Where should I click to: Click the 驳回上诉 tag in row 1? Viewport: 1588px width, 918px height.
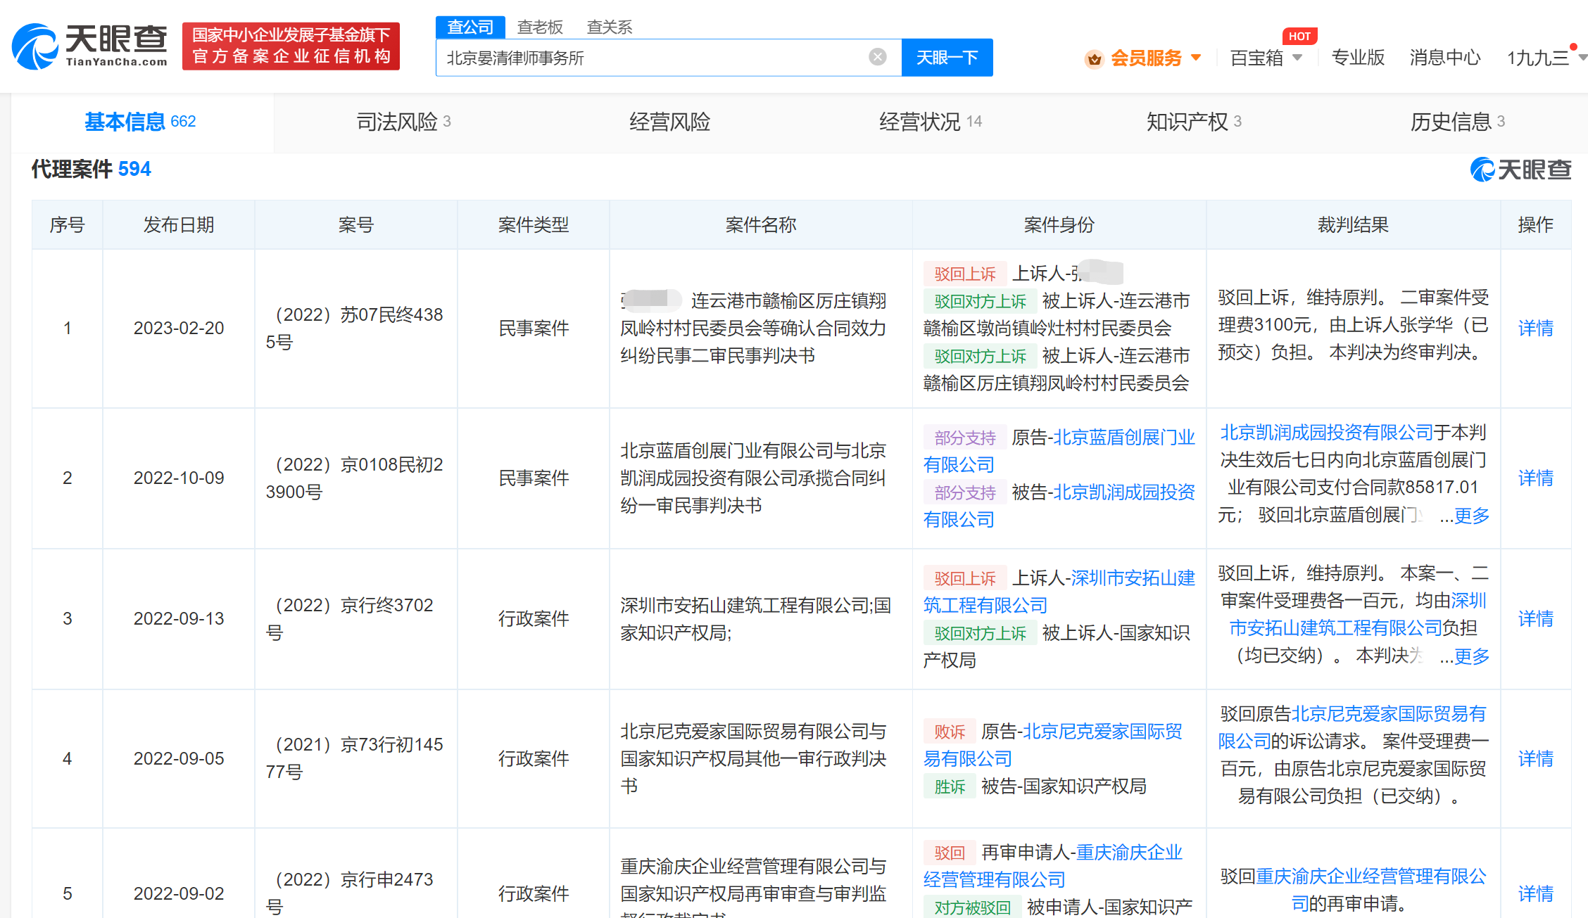click(x=964, y=274)
